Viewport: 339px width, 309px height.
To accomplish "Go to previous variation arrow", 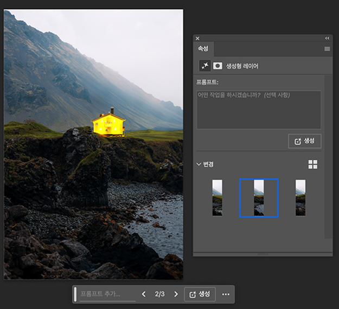I will [x=144, y=294].
